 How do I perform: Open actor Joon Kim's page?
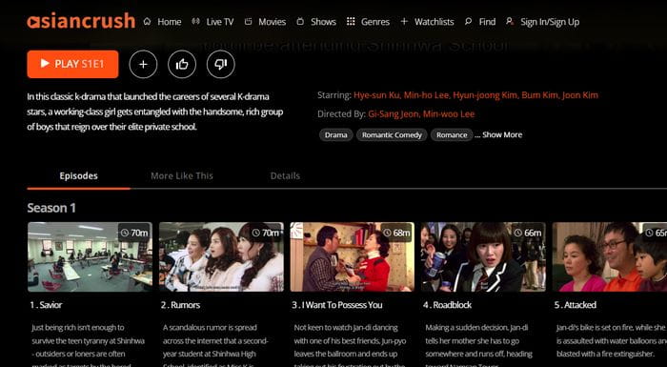[580, 95]
